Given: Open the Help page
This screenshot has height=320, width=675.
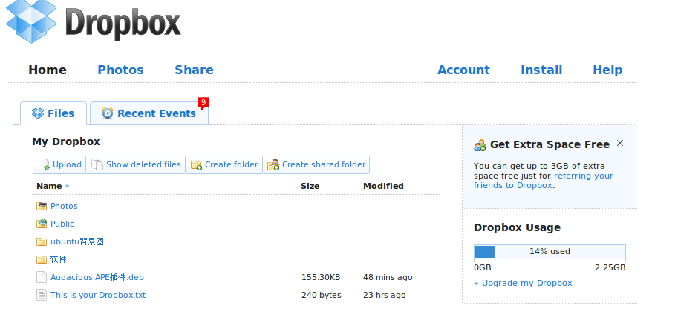Looking at the screenshot, I should (x=607, y=70).
